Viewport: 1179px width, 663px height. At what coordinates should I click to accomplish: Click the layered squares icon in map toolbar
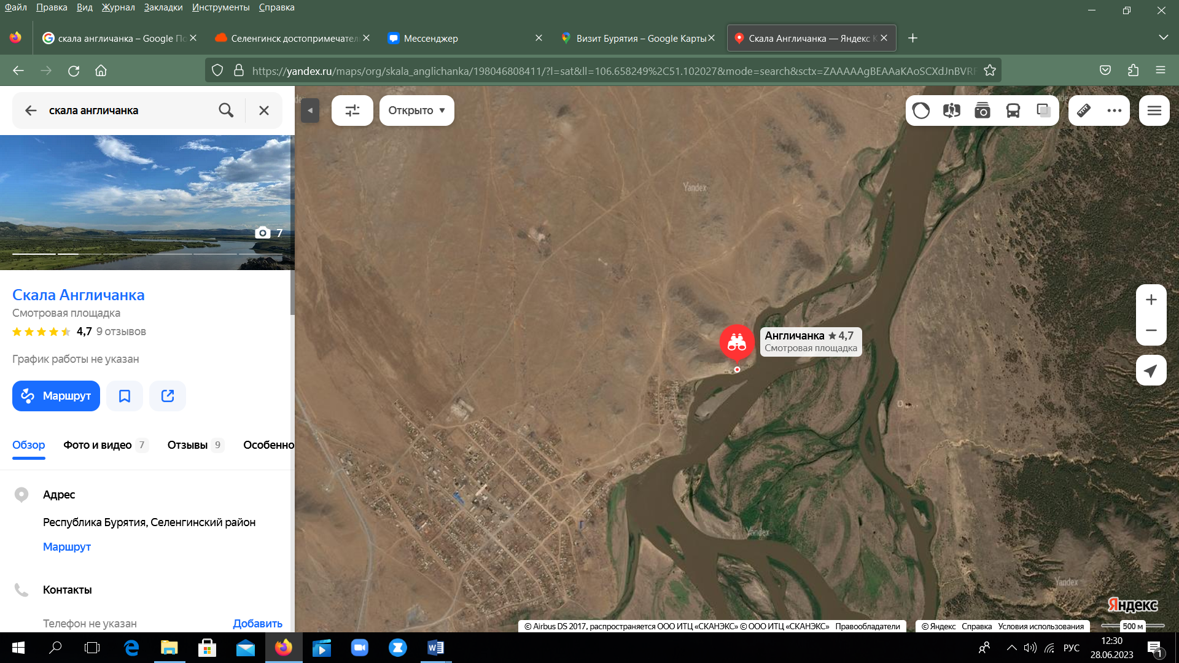tap(1044, 110)
